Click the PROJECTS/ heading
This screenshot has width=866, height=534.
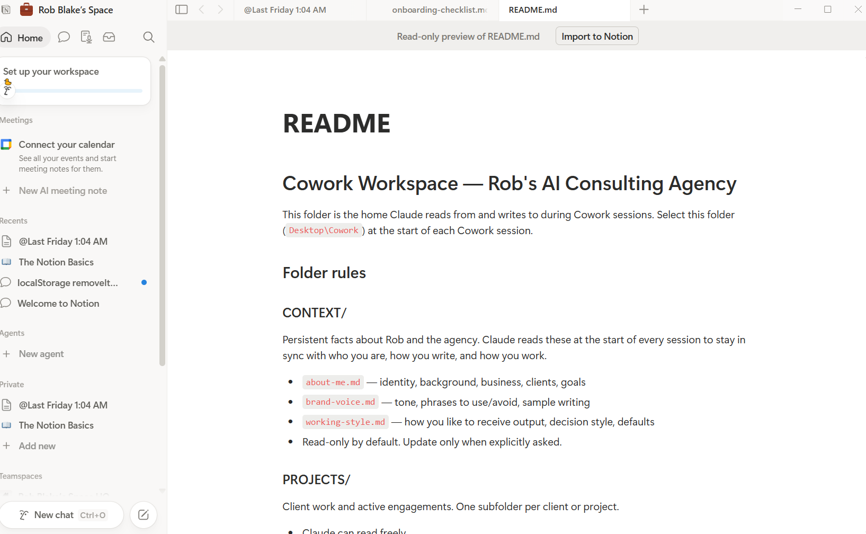[316, 479]
